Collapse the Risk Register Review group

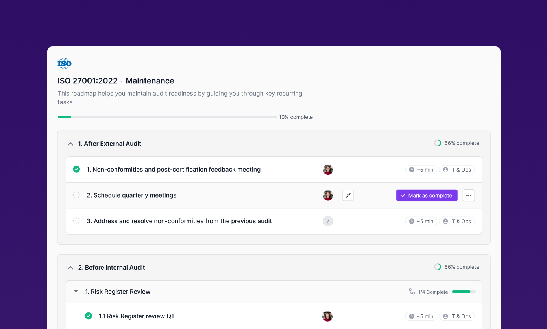76,292
